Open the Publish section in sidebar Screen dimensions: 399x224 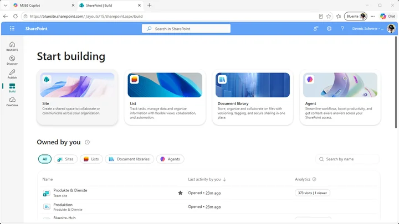pyautogui.click(x=12, y=74)
